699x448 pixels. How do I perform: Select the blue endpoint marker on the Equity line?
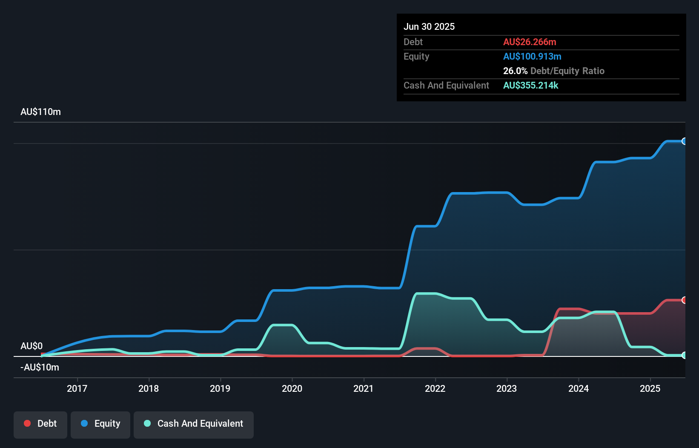685,141
